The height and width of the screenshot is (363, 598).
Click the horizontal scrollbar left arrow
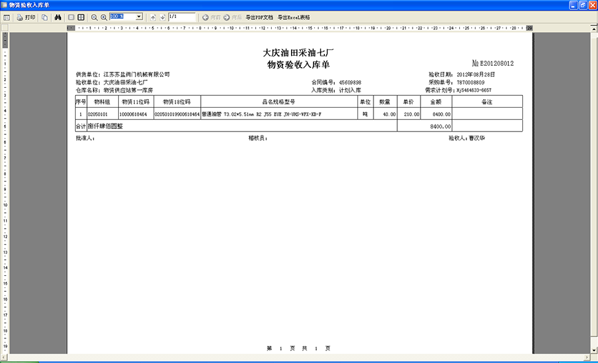(4, 357)
